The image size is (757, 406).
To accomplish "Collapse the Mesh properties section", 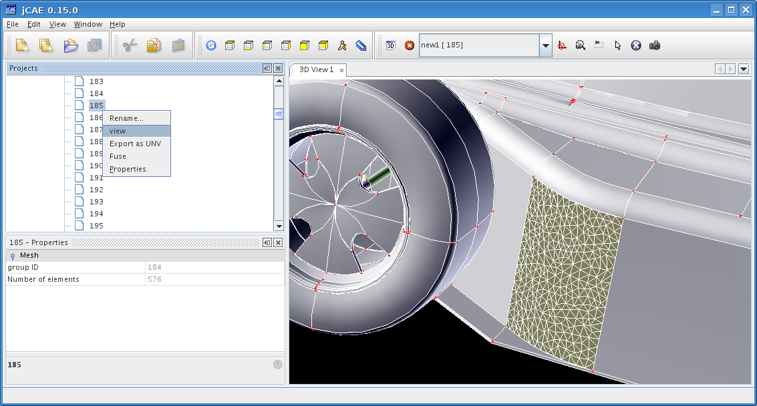I will pos(13,256).
